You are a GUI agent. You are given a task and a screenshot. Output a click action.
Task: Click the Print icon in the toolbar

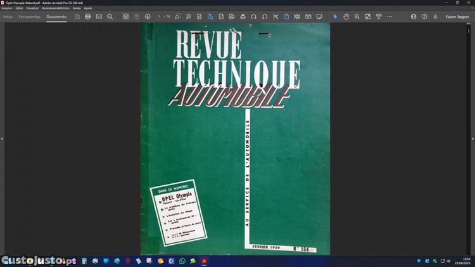(88, 16)
